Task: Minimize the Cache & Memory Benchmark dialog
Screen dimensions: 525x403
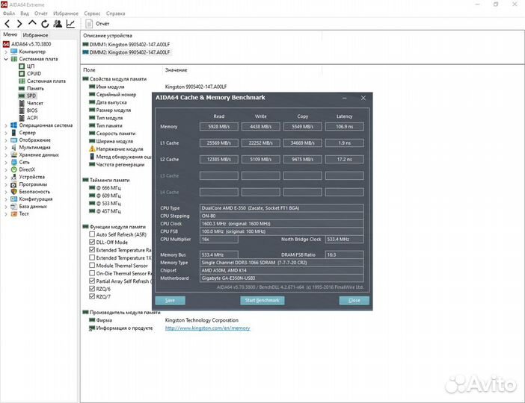Action: 345,98
